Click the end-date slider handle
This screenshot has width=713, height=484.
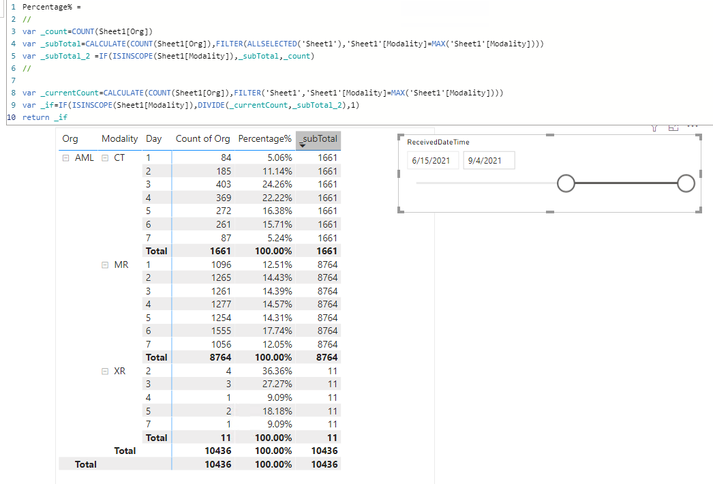pos(686,183)
